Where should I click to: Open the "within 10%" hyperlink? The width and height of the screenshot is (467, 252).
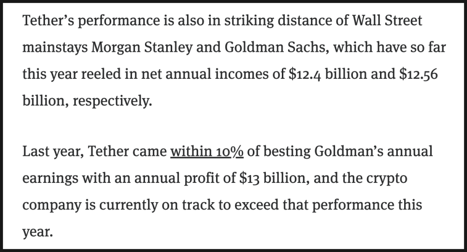pos(207,151)
